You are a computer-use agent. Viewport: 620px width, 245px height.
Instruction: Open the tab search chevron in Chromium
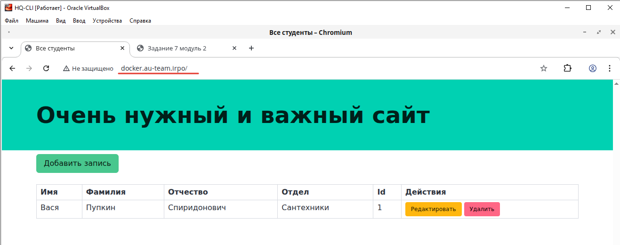click(11, 48)
